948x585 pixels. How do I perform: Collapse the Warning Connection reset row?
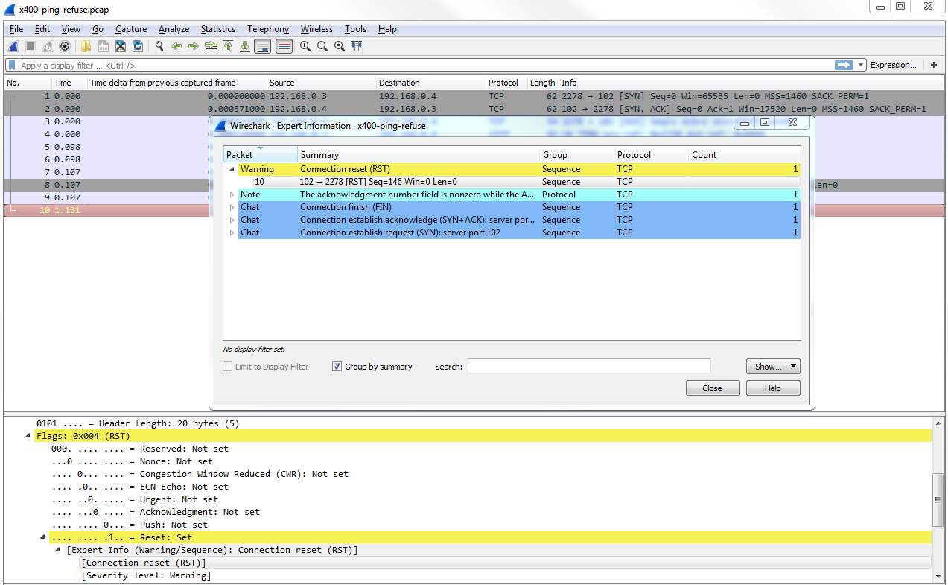click(232, 169)
